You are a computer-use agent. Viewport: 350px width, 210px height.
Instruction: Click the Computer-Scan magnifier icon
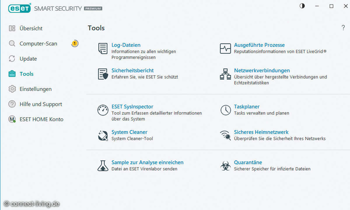point(12,43)
